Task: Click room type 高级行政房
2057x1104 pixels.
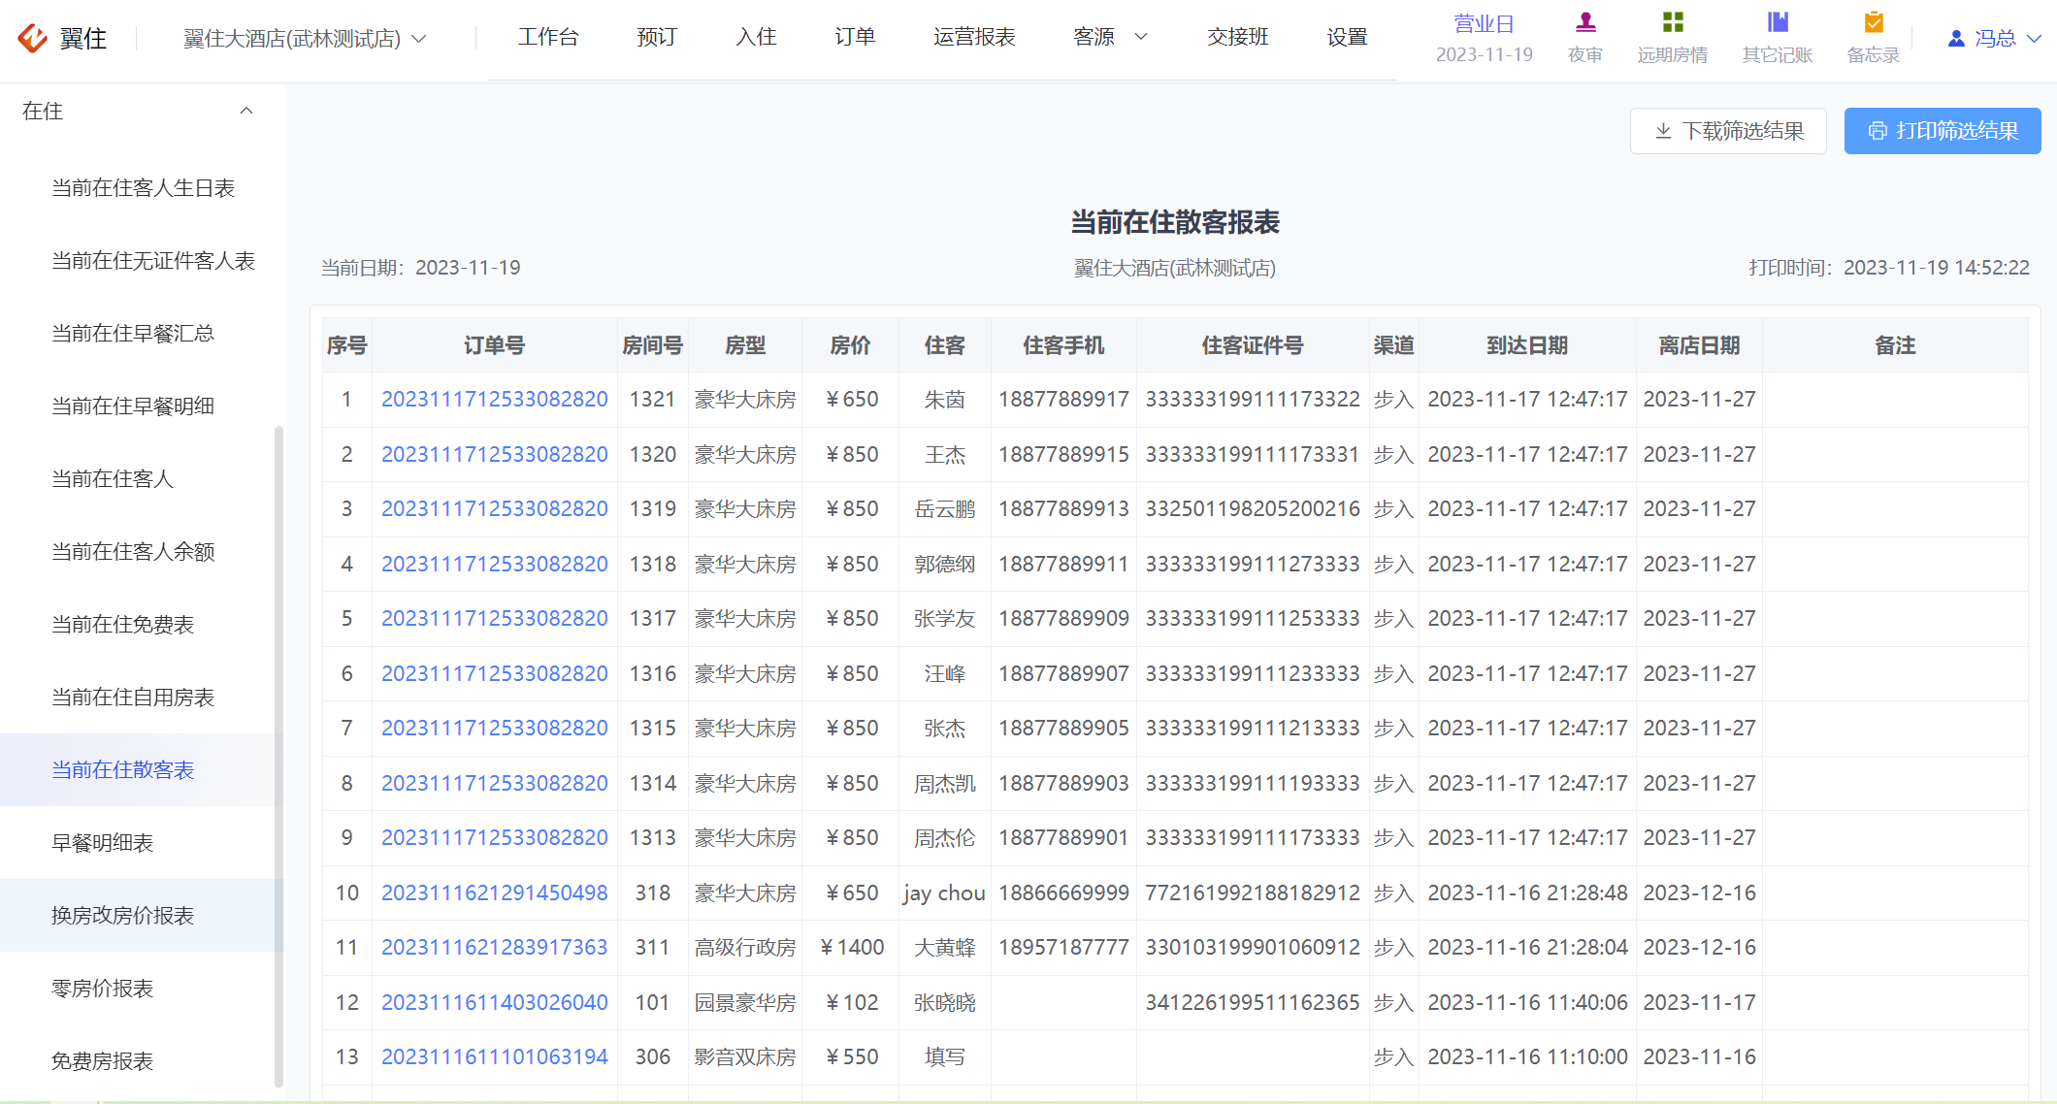Action: [745, 948]
